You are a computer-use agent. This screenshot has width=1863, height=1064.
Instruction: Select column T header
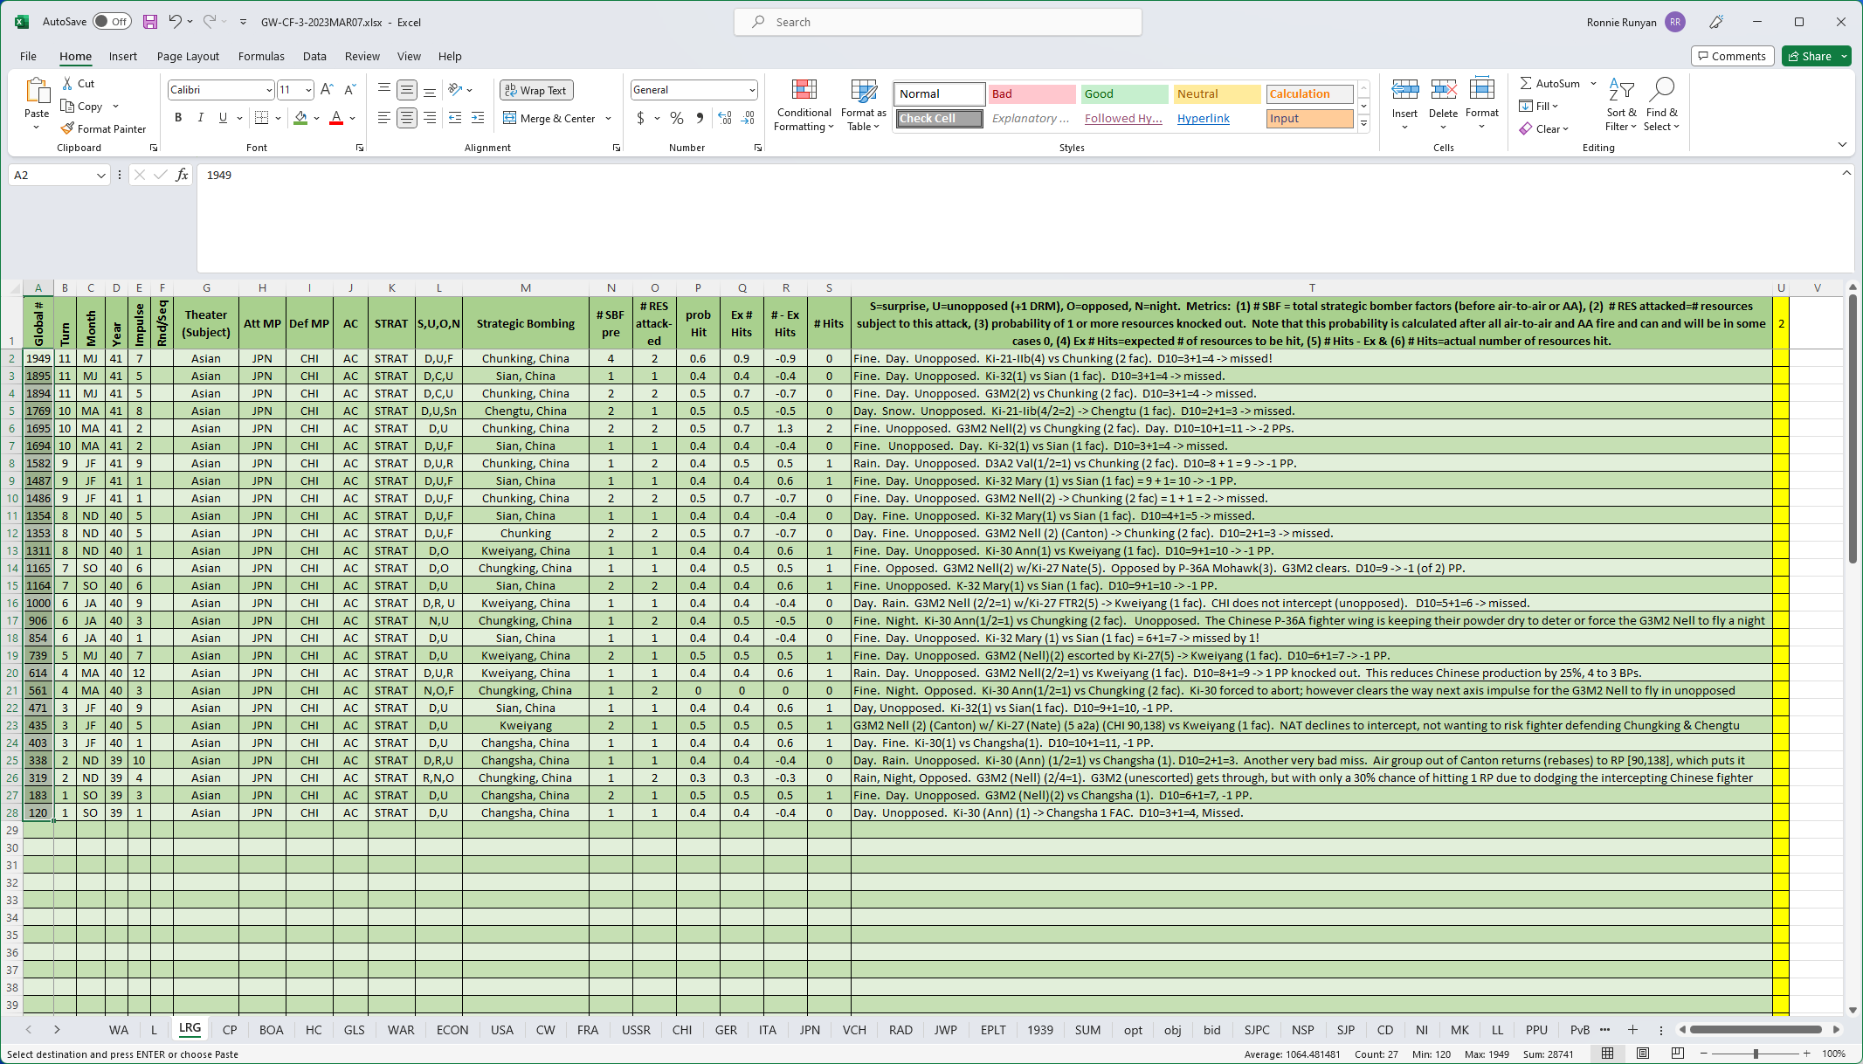pos(1312,287)
